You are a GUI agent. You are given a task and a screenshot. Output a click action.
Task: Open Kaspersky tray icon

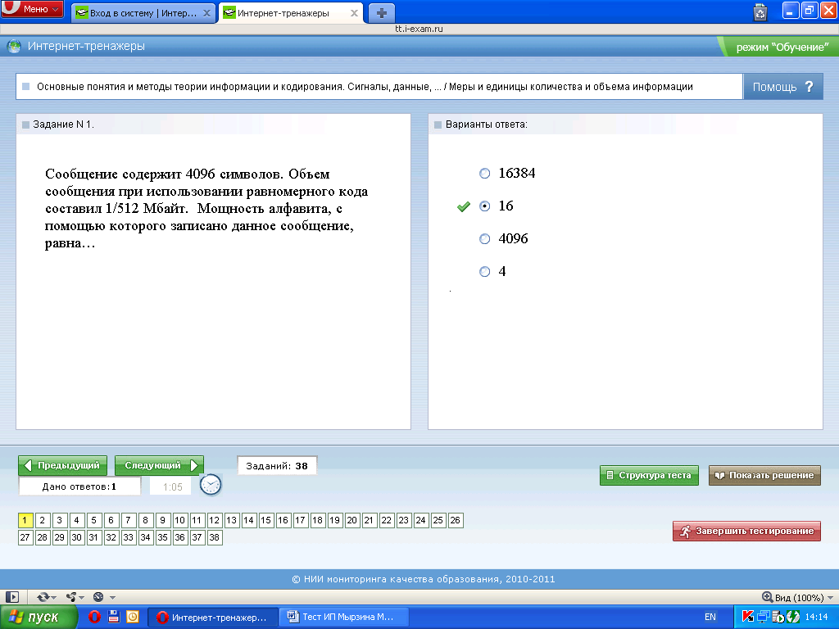click(747, 617)
